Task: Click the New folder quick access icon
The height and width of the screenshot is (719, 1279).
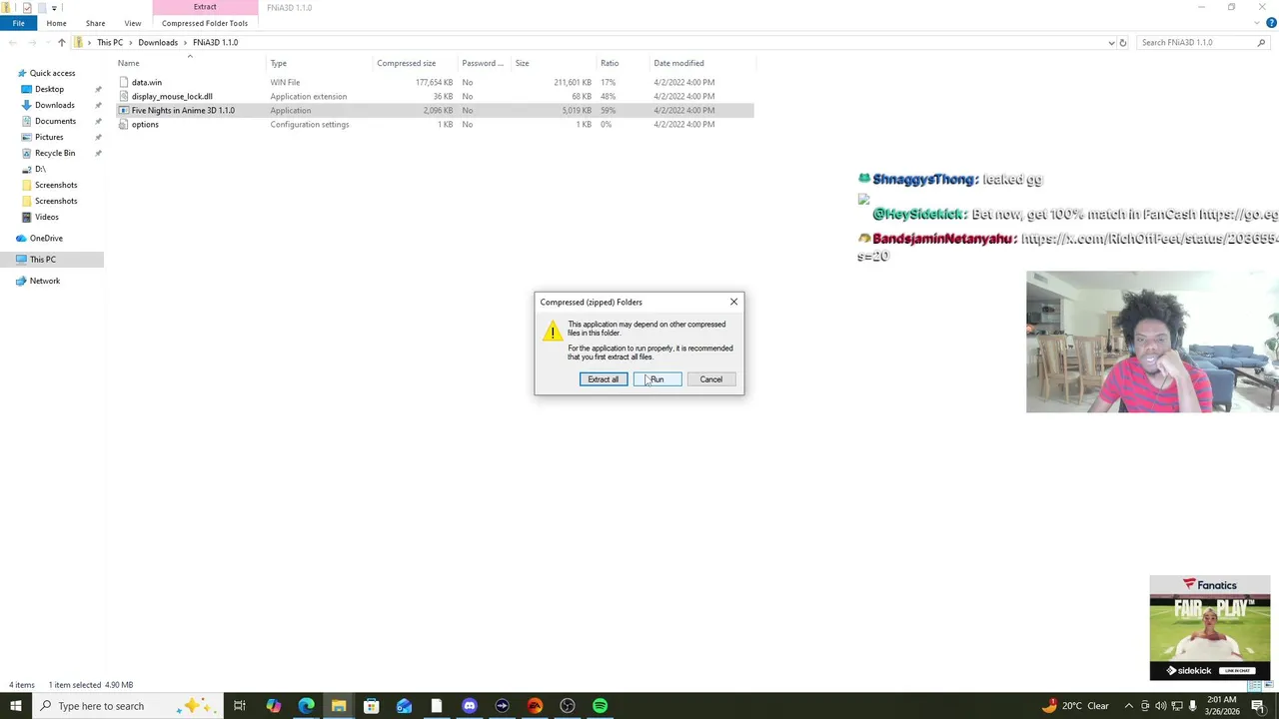Action: click(x=41, y=8)
